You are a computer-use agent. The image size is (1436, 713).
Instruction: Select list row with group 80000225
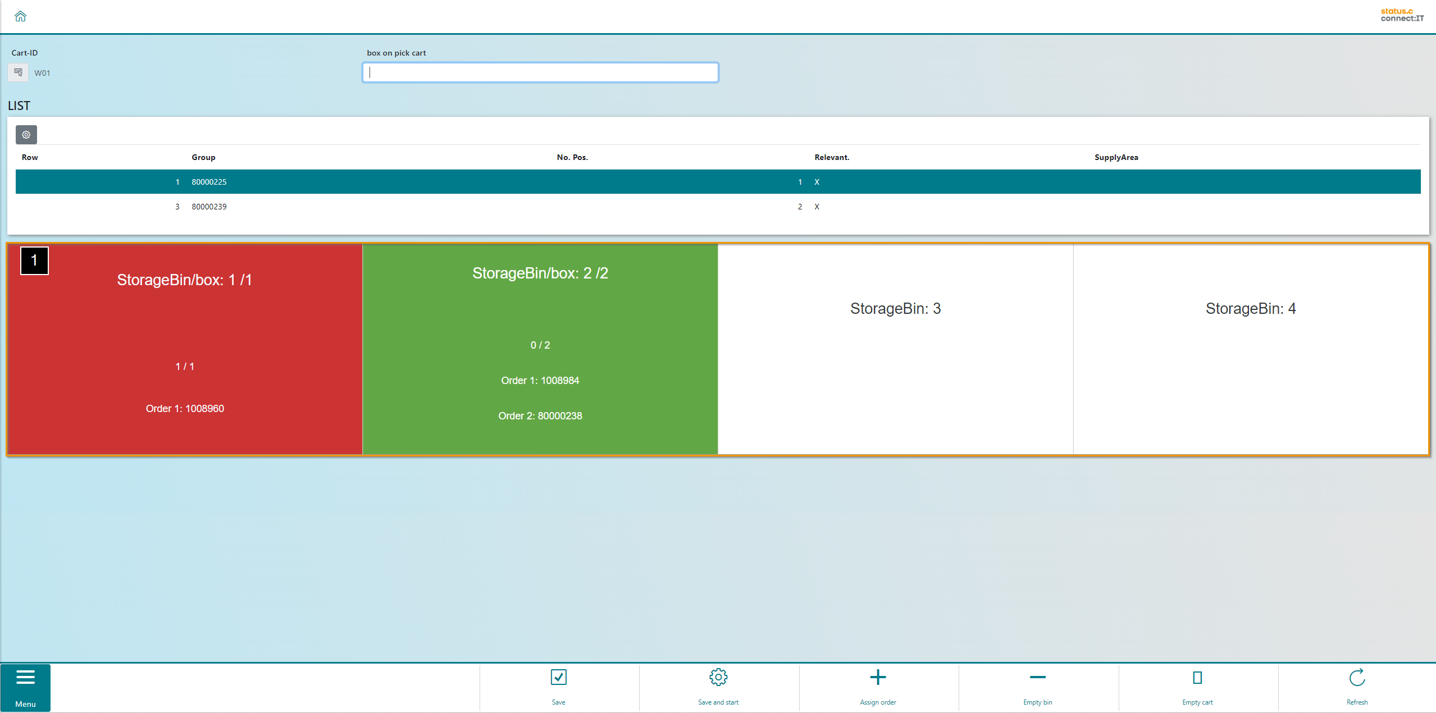click(x=209, y=182)
